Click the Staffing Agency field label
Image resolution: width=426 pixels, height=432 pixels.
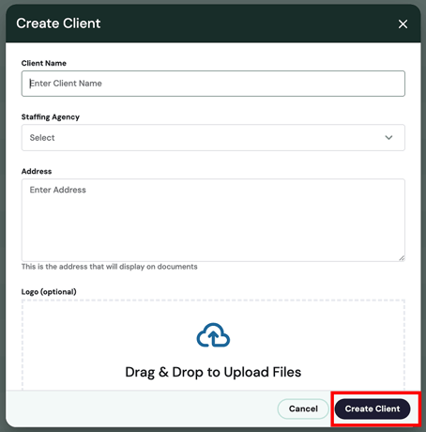click(51, 117)
